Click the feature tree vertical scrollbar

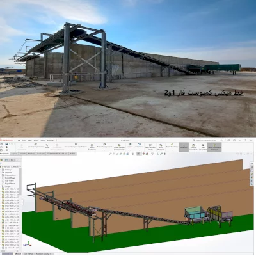20,181
